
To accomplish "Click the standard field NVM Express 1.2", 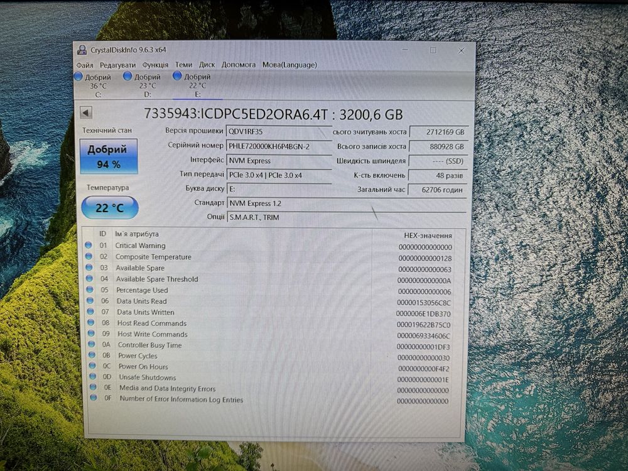I will click(x=347, y=203).
